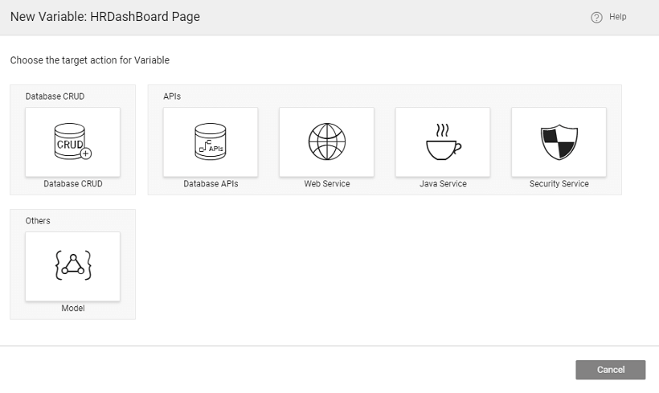659x393 pixels.
Task: Click the "Model" tile label
Action: tap(73, 308)
